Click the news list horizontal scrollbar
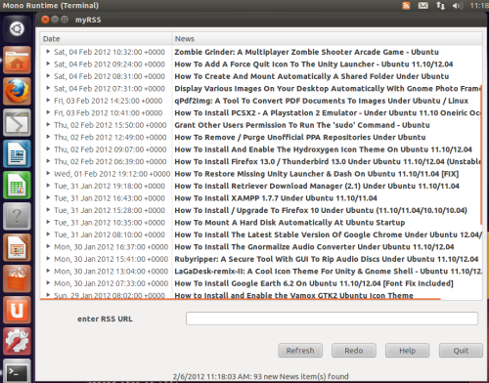 [x=241, y=298]
